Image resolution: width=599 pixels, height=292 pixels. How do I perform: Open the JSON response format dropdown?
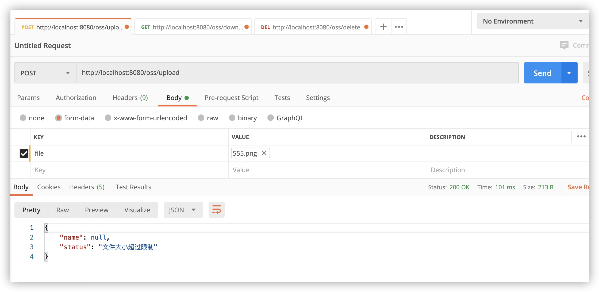pos(183,210)
